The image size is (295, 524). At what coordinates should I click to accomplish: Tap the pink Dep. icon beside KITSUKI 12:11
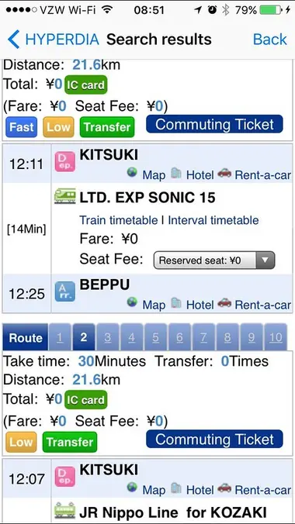tap(65, 161)
